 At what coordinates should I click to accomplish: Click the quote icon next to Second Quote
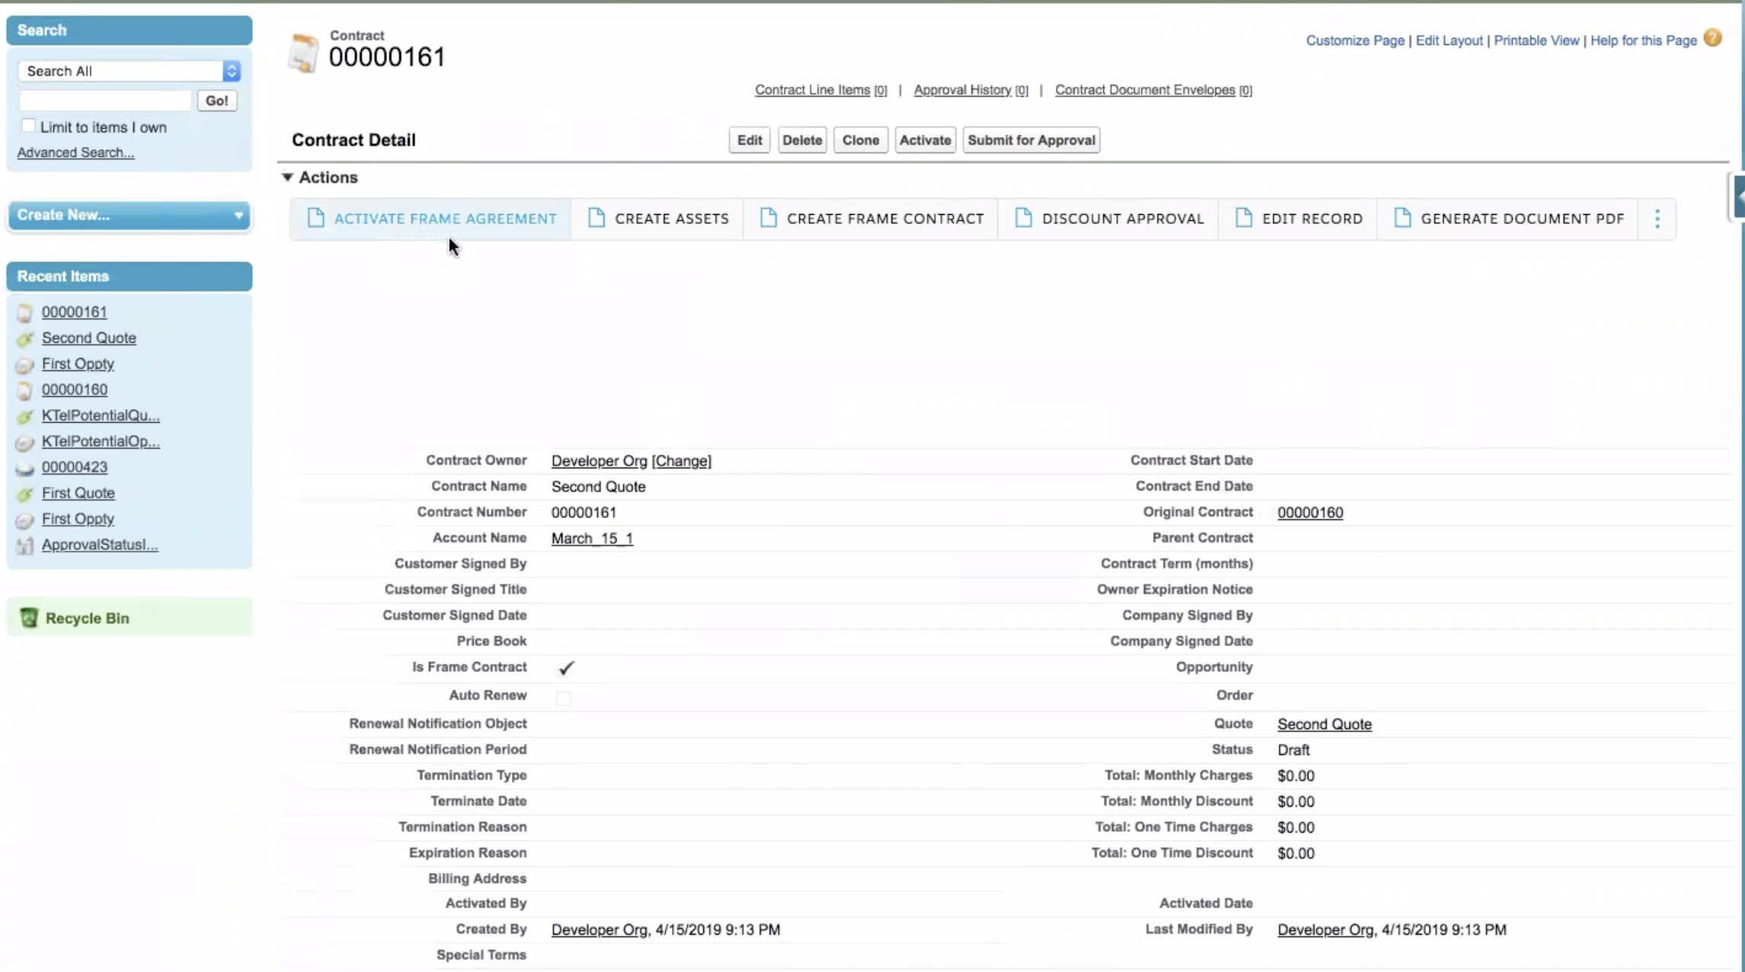(25, 338)
